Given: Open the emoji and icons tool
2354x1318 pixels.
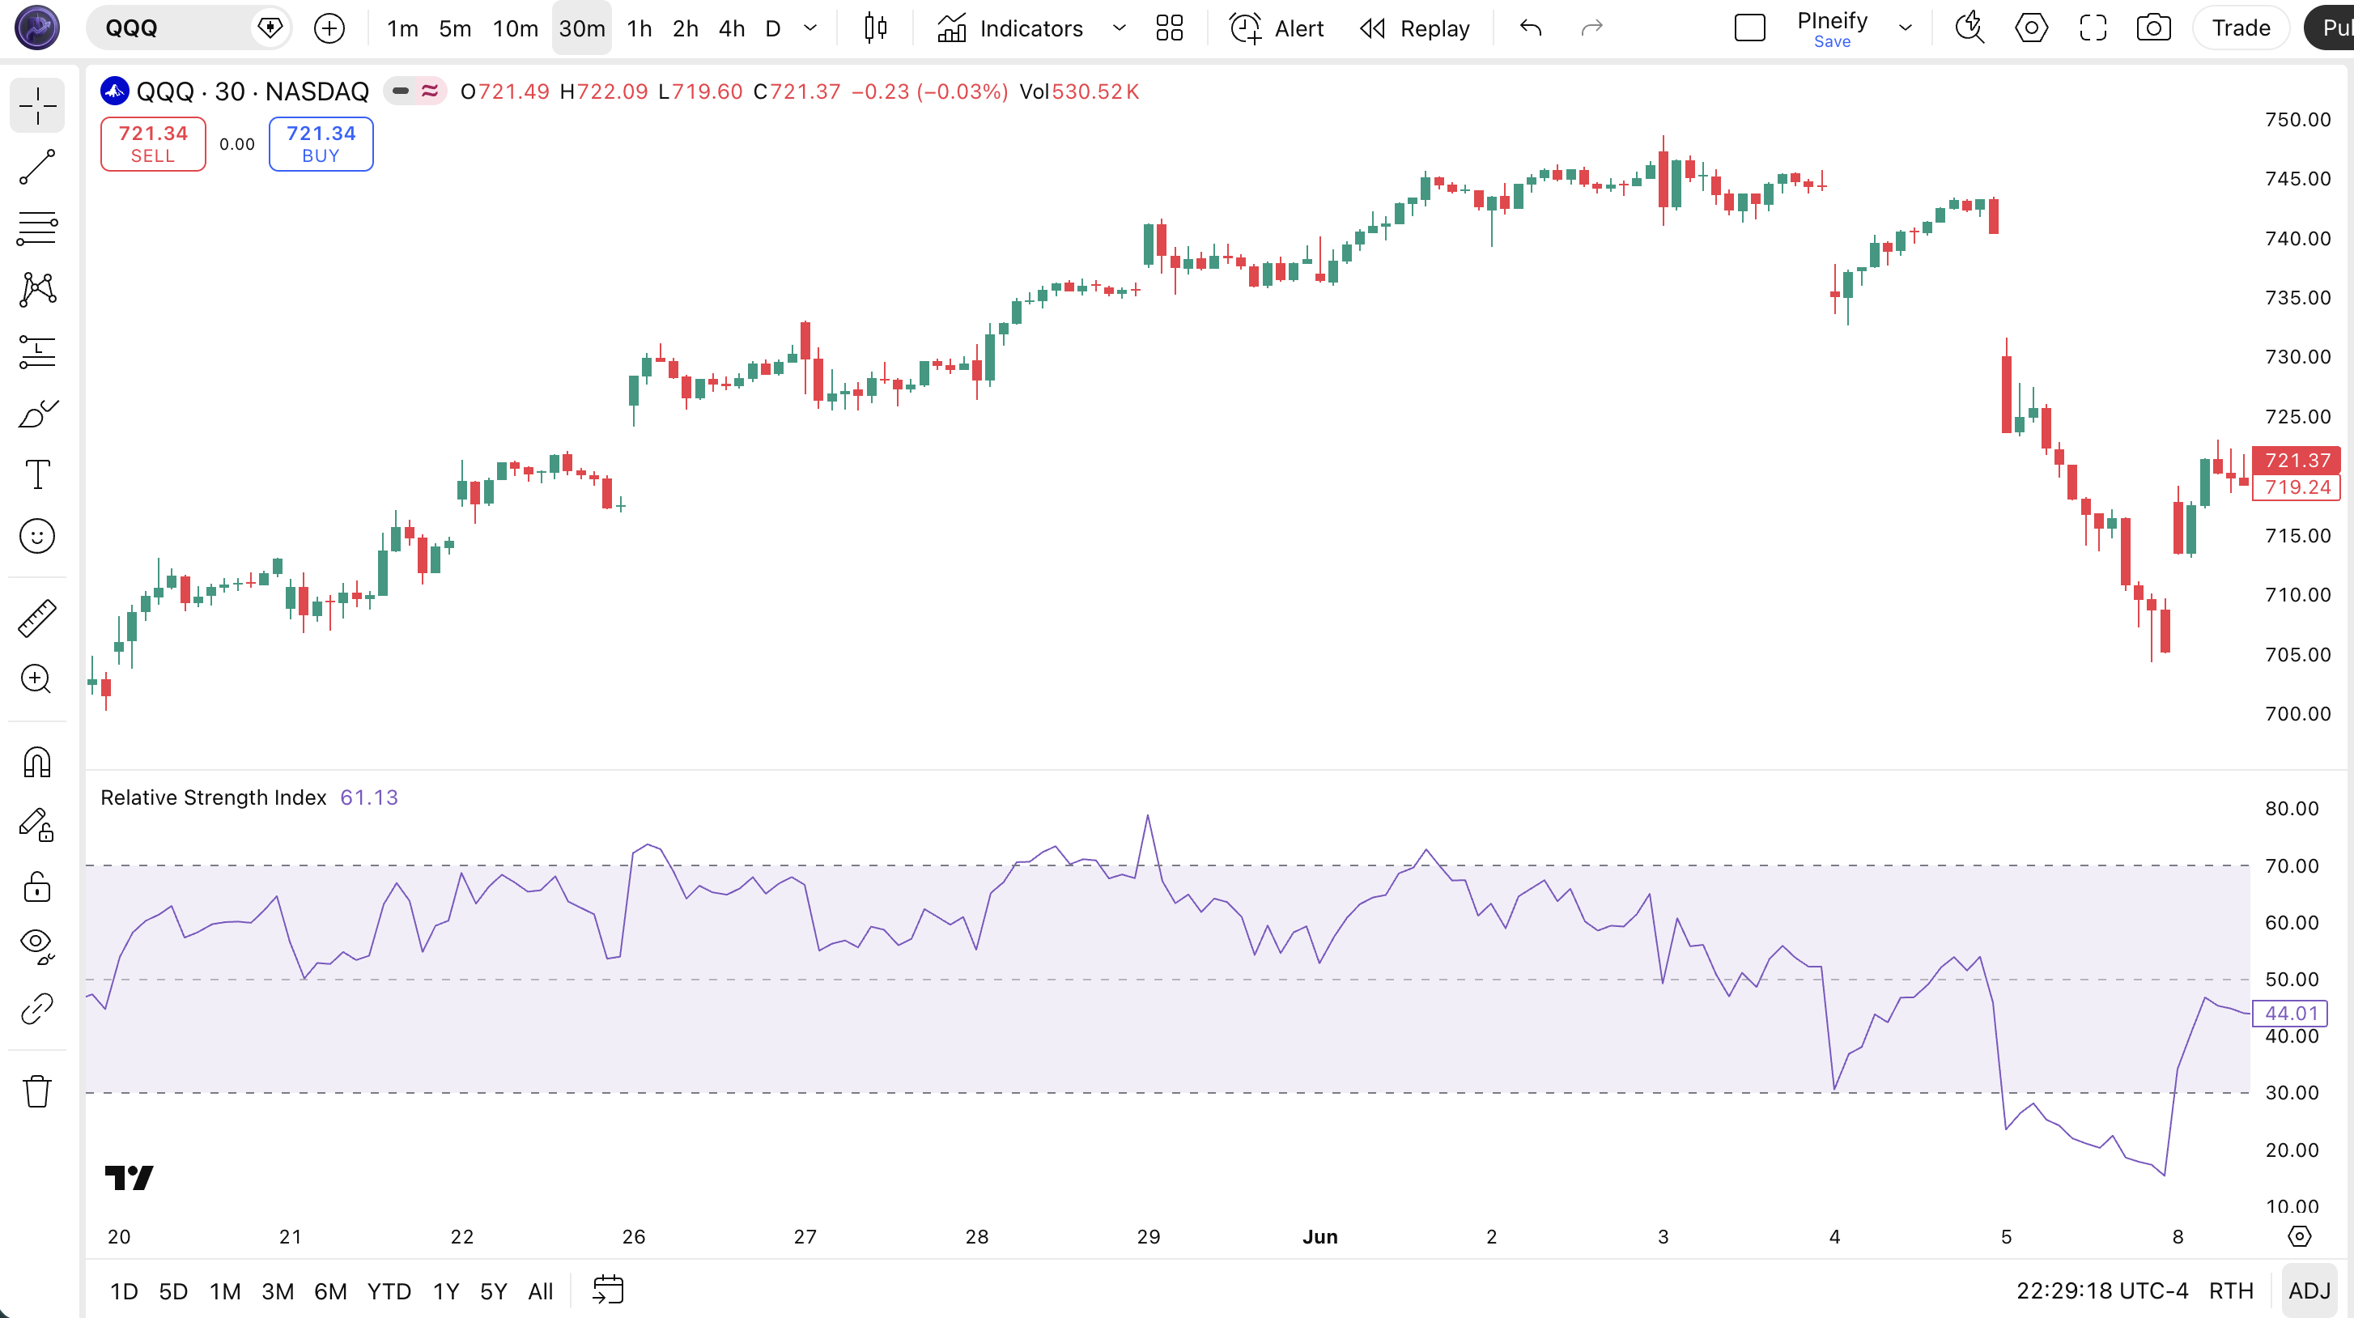Looking at the screenshot, I should pyautogui.click(x=37, y=537).
